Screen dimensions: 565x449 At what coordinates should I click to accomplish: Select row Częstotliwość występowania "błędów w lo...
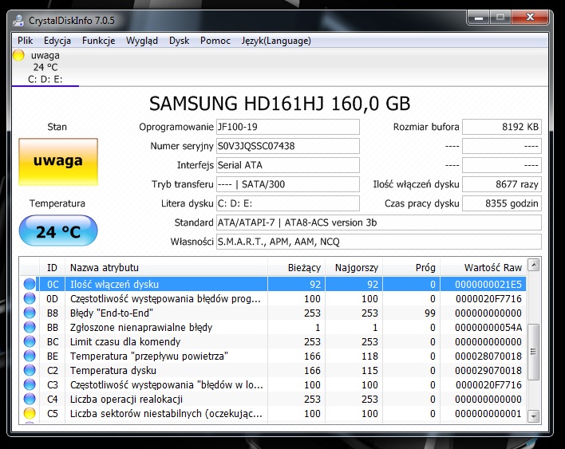click(273, 384)
